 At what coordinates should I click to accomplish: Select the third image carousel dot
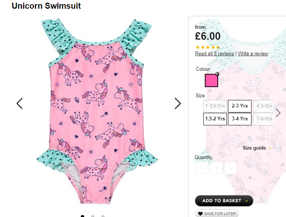click(x=103, y=216)
